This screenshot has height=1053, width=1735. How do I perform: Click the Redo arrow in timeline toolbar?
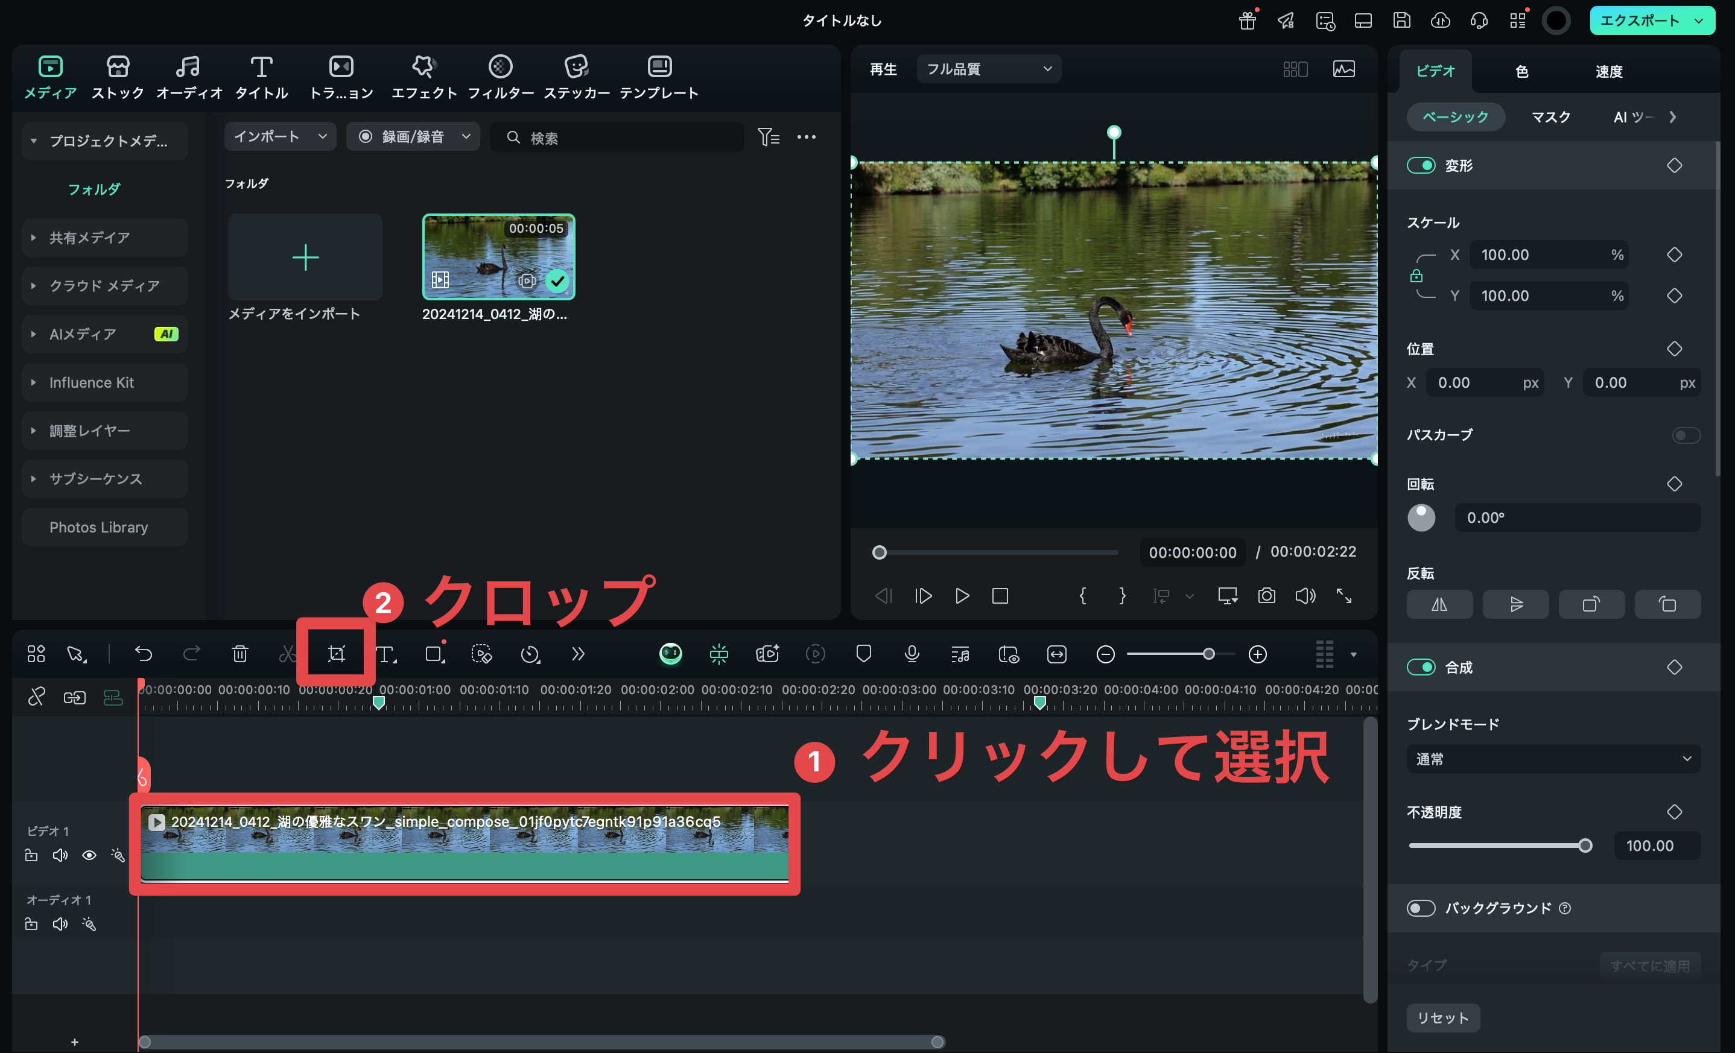[x=191, y=654]
